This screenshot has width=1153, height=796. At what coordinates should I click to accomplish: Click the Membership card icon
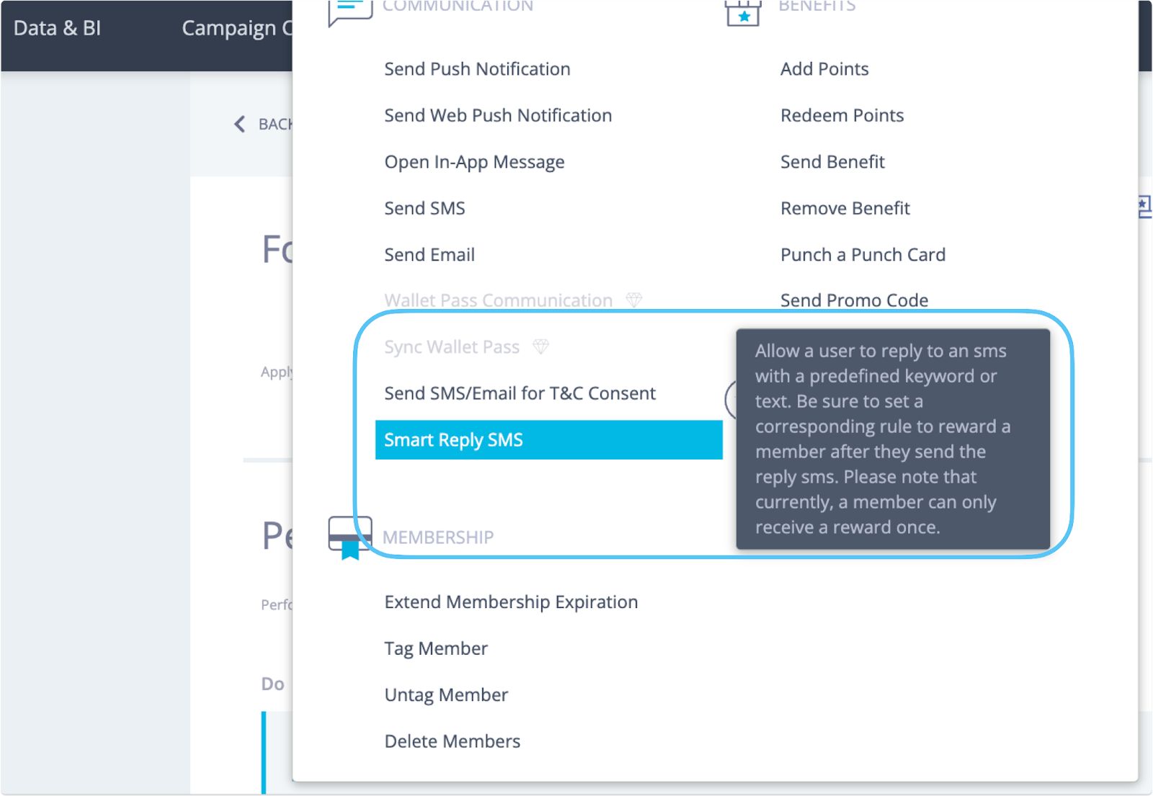350,537
